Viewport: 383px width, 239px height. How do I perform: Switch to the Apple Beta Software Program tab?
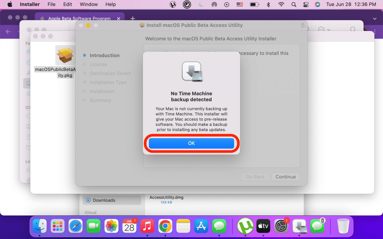[79, 18]
